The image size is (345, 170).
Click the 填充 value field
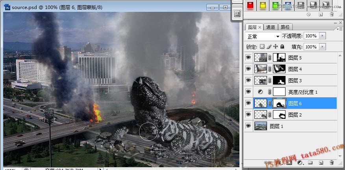(x=311, y=46)
